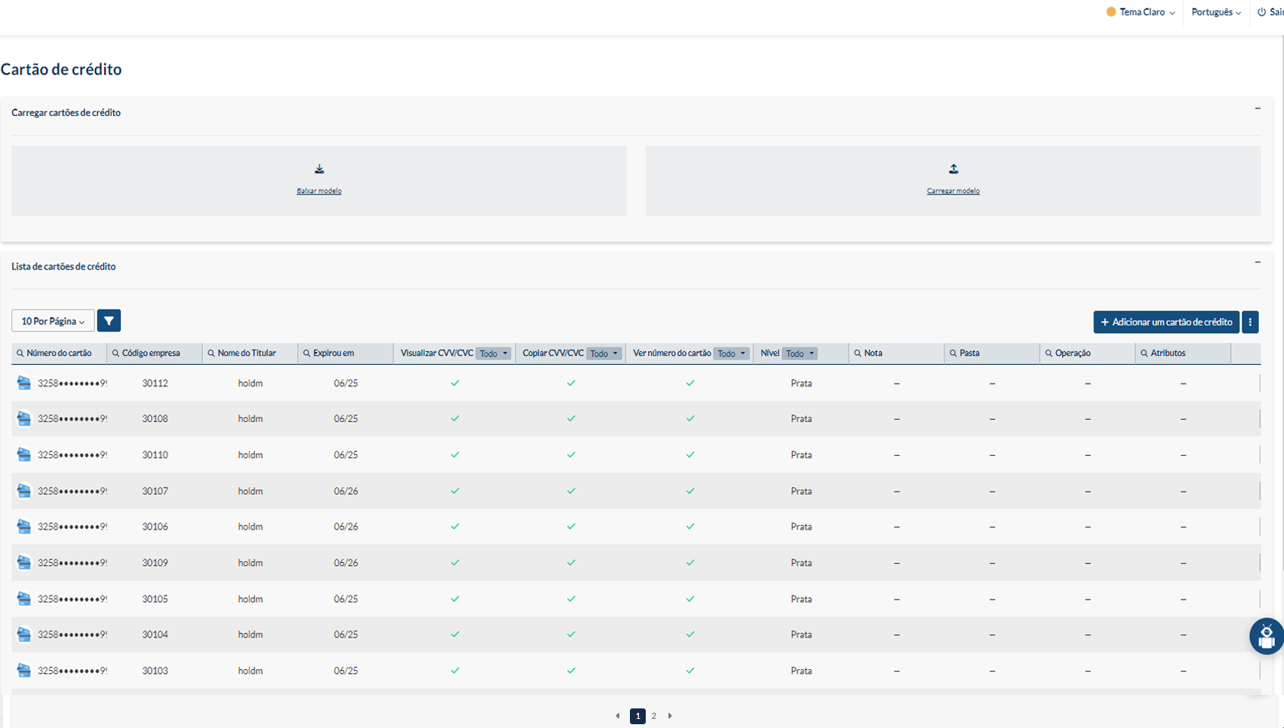Click card icon in row 30108
1284x728 pixels.
pyautogui.click(x=24, y=418)
